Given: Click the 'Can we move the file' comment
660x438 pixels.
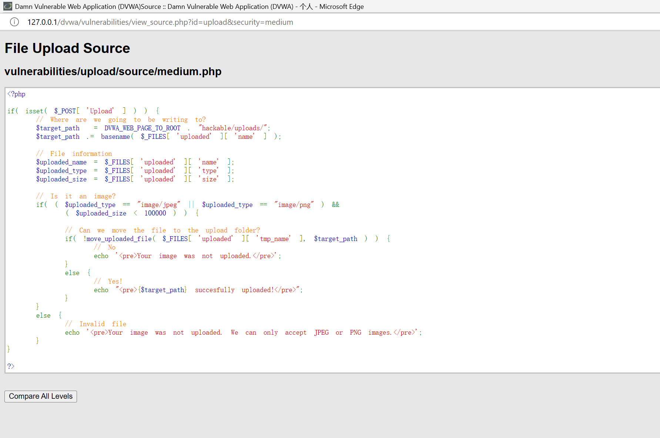Looking at the screenshot, I should (163, 230).
